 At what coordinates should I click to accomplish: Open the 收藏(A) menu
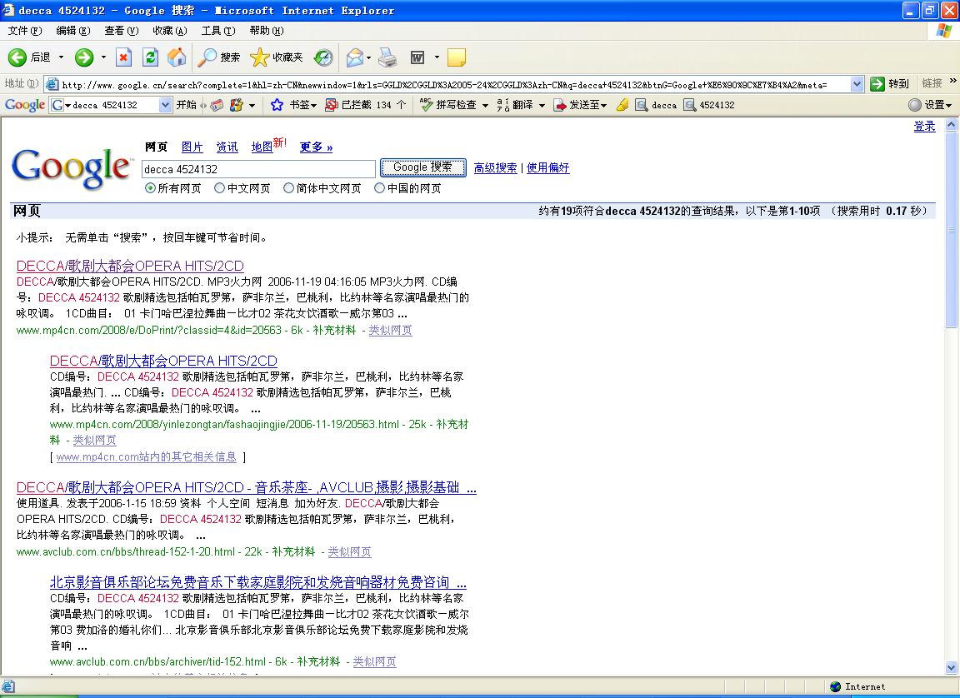tap(170, 31)
